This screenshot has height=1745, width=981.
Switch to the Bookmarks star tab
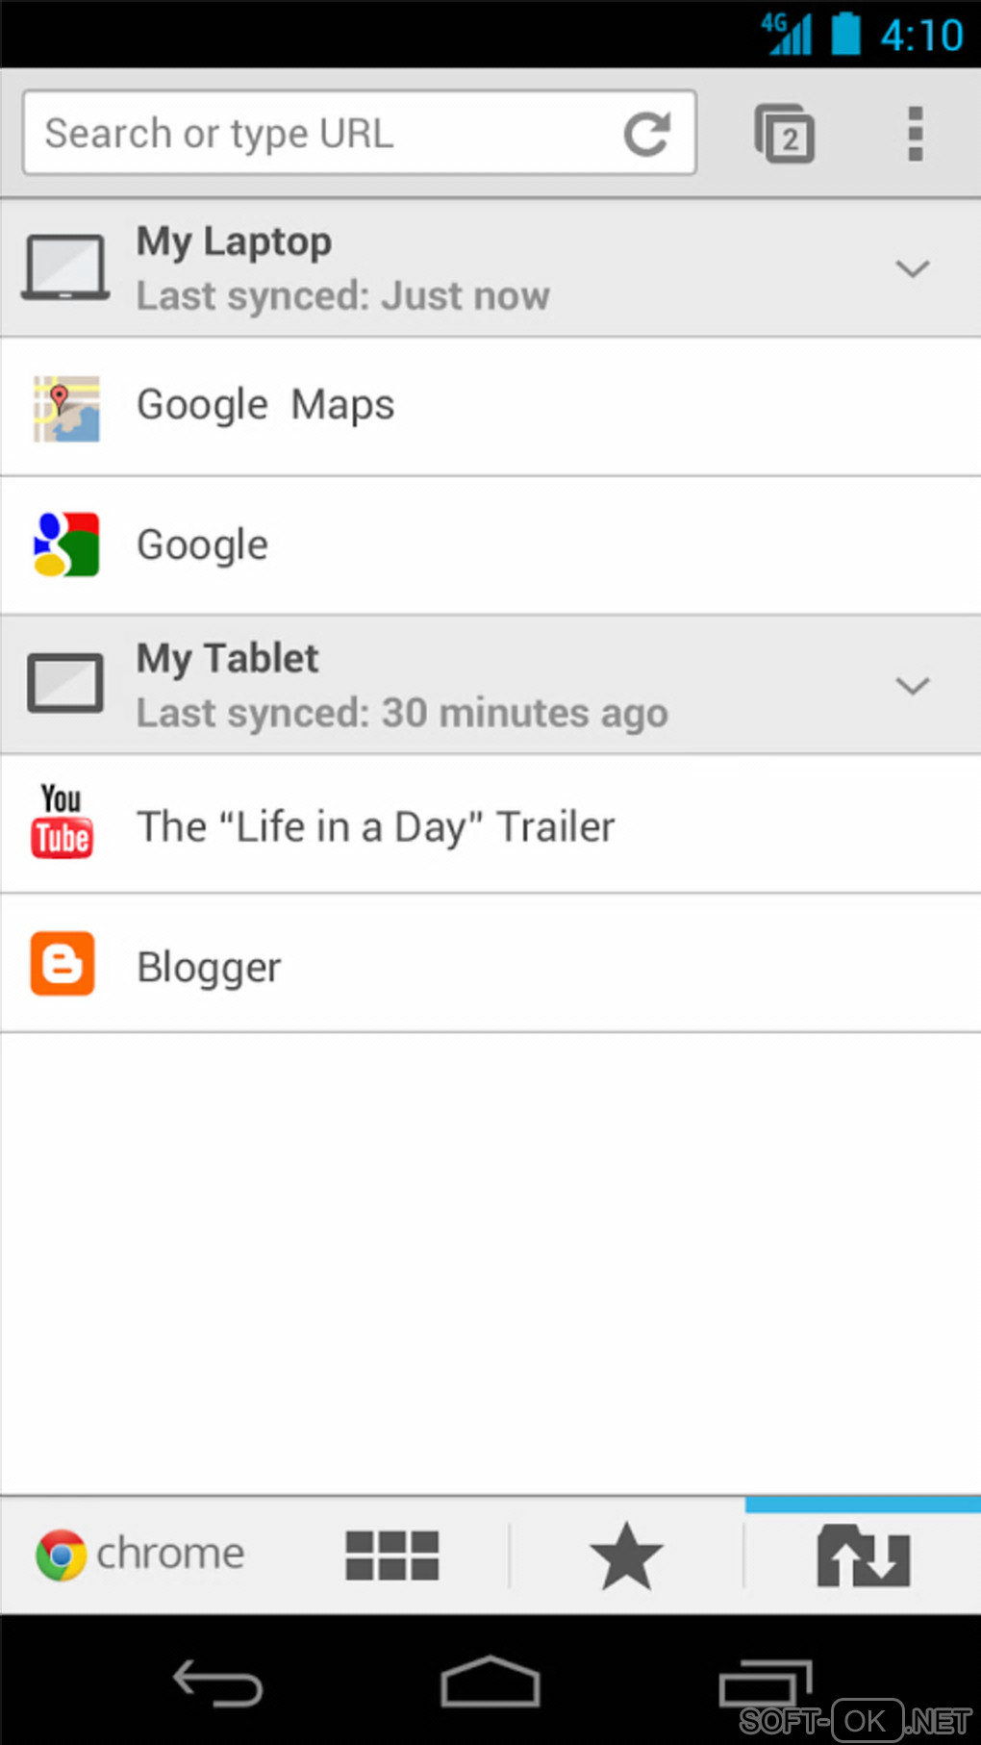626,1555
